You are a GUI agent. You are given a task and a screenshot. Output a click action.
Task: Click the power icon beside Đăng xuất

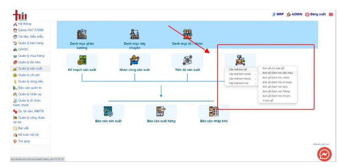tap(307, 14)
